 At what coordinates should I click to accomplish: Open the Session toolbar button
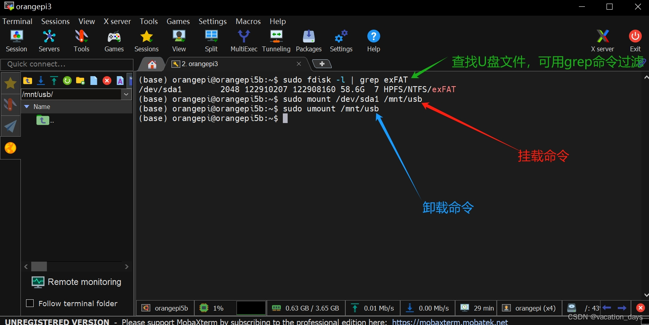16,41
